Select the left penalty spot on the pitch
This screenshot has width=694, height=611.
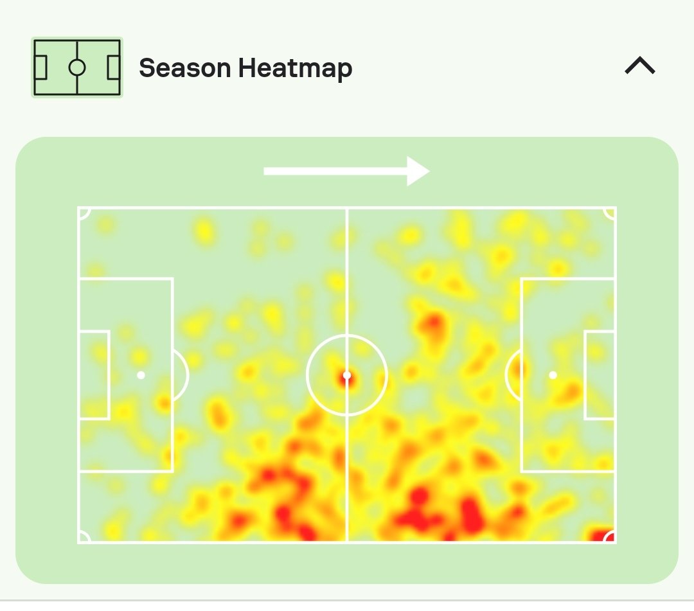(x=141, y=375)
